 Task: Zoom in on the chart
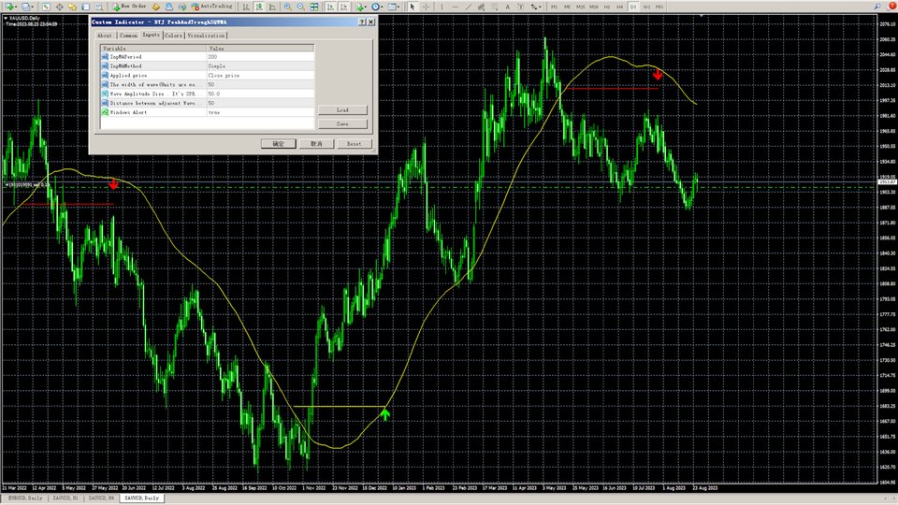point(287,7)
